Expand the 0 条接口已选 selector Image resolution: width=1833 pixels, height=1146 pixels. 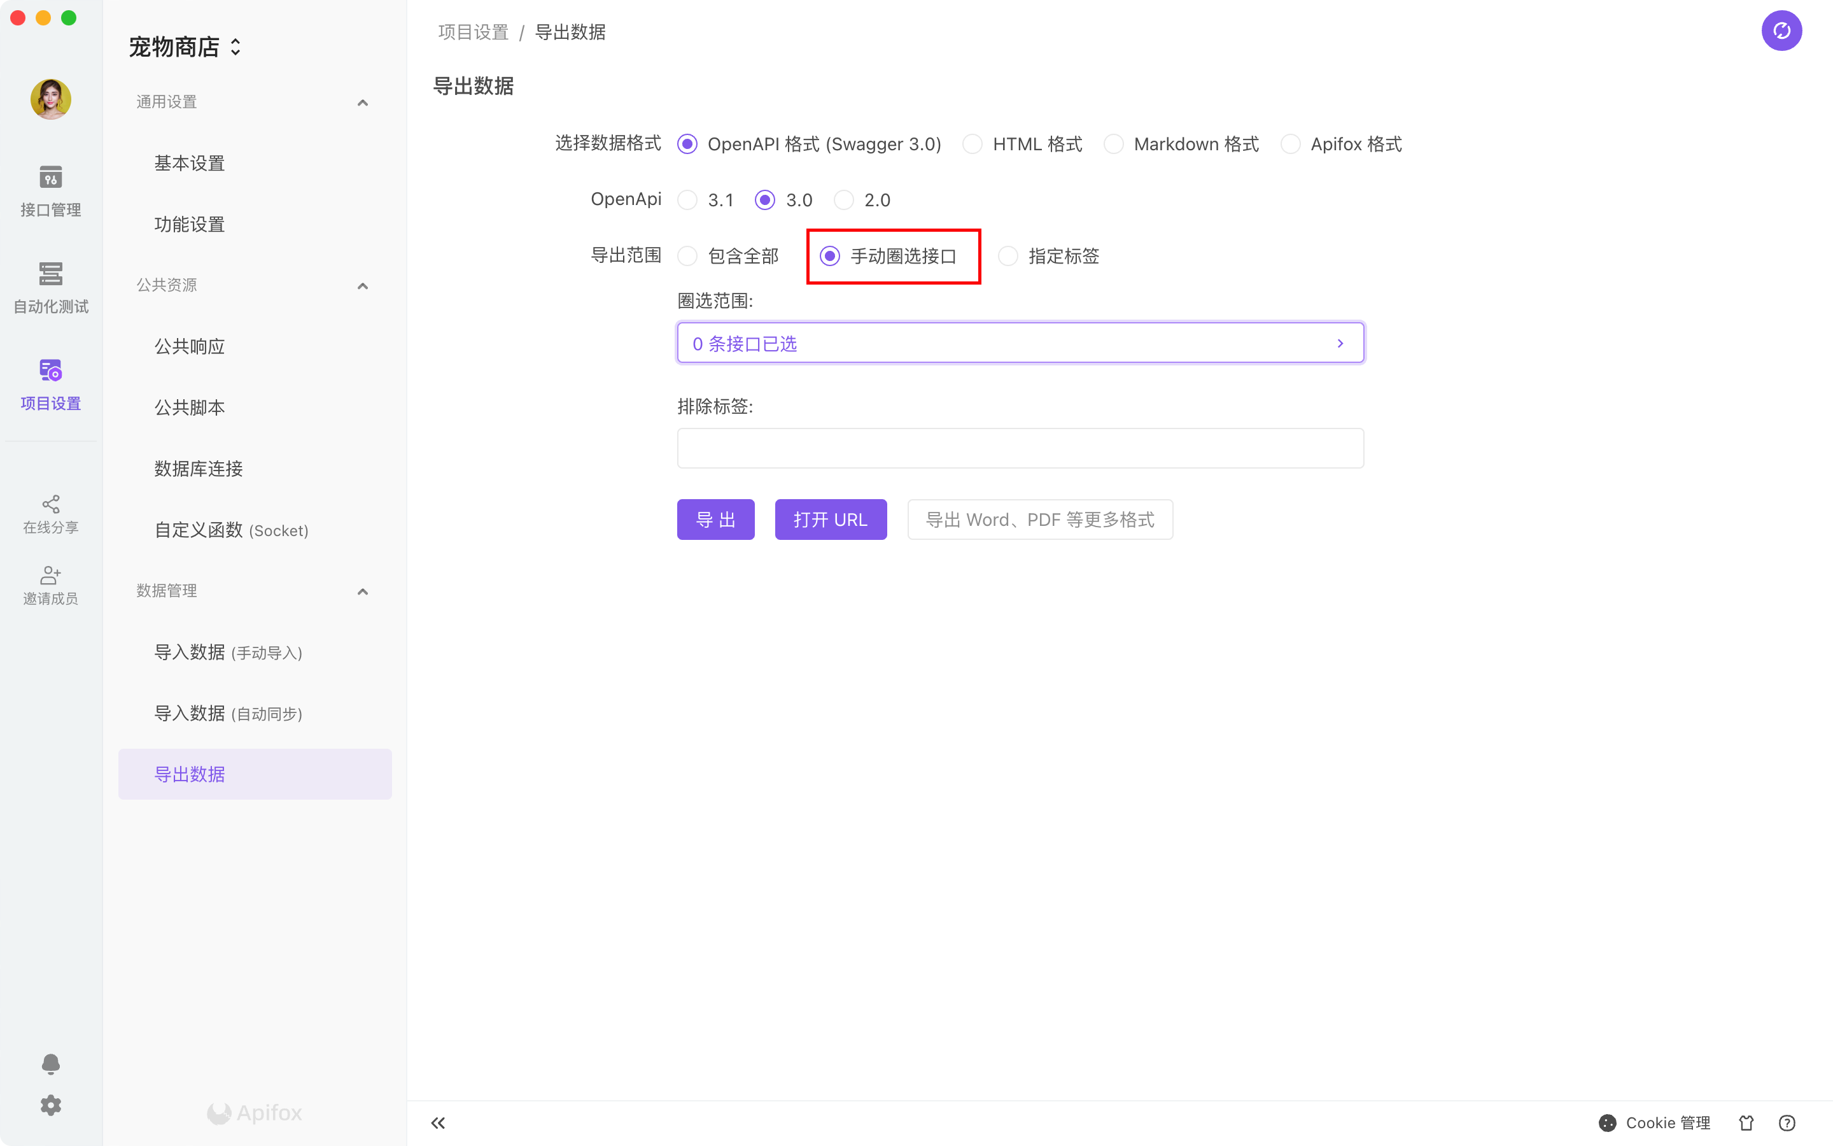coord(1020,343)
